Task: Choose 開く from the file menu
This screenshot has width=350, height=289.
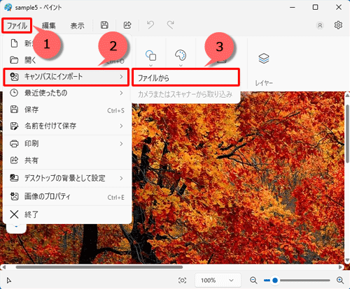Action: 66,60
